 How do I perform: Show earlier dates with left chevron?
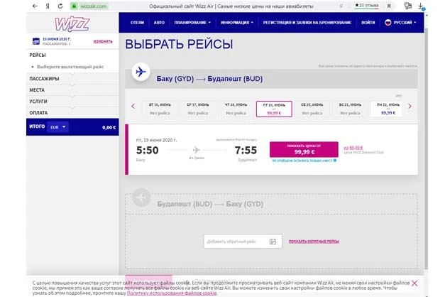[133, 107]
